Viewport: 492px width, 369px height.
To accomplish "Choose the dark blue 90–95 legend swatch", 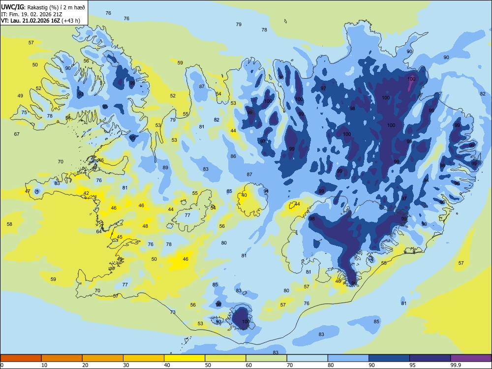I will click(x=389, y=358).
